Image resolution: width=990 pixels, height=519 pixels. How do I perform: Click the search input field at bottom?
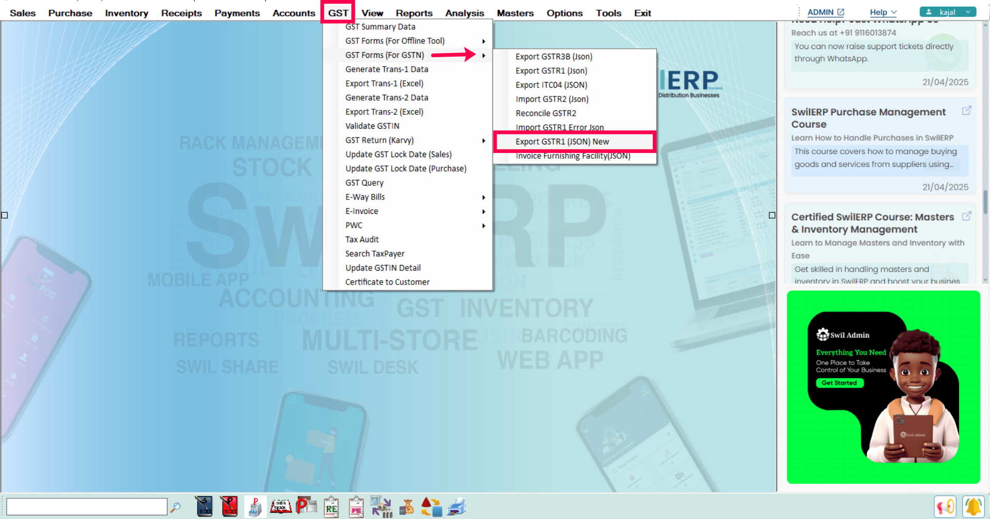pos(87,507)
